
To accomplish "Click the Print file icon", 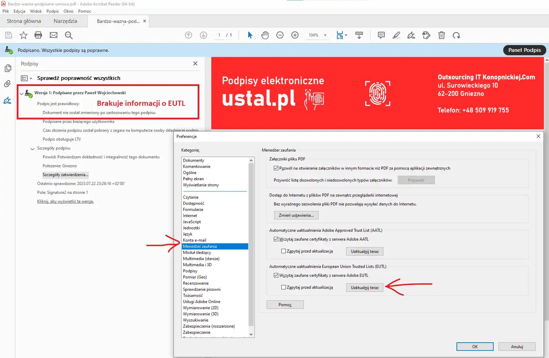I will (x=38, y=35).
